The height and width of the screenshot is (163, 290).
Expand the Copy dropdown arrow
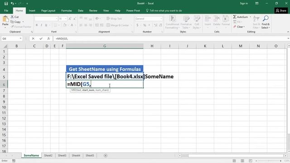(23, 22)
